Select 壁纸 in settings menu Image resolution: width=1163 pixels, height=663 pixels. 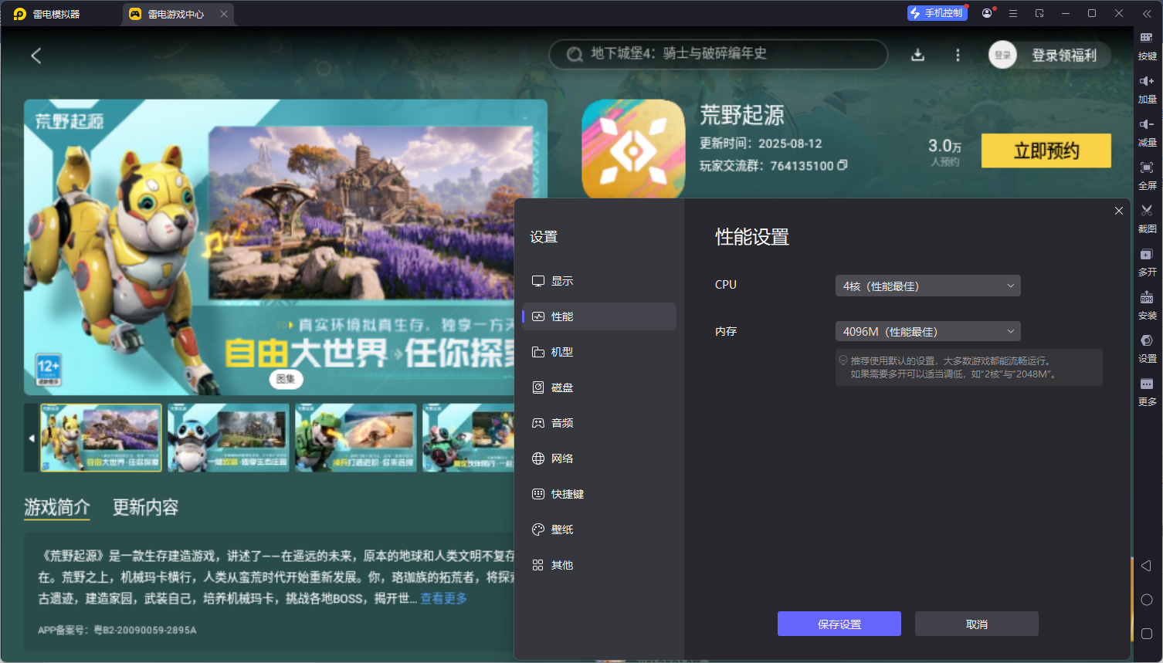(x=599, y=529)
